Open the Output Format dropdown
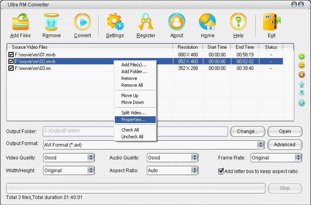Viewport: 311px width, 205px height. click(154, 145)
